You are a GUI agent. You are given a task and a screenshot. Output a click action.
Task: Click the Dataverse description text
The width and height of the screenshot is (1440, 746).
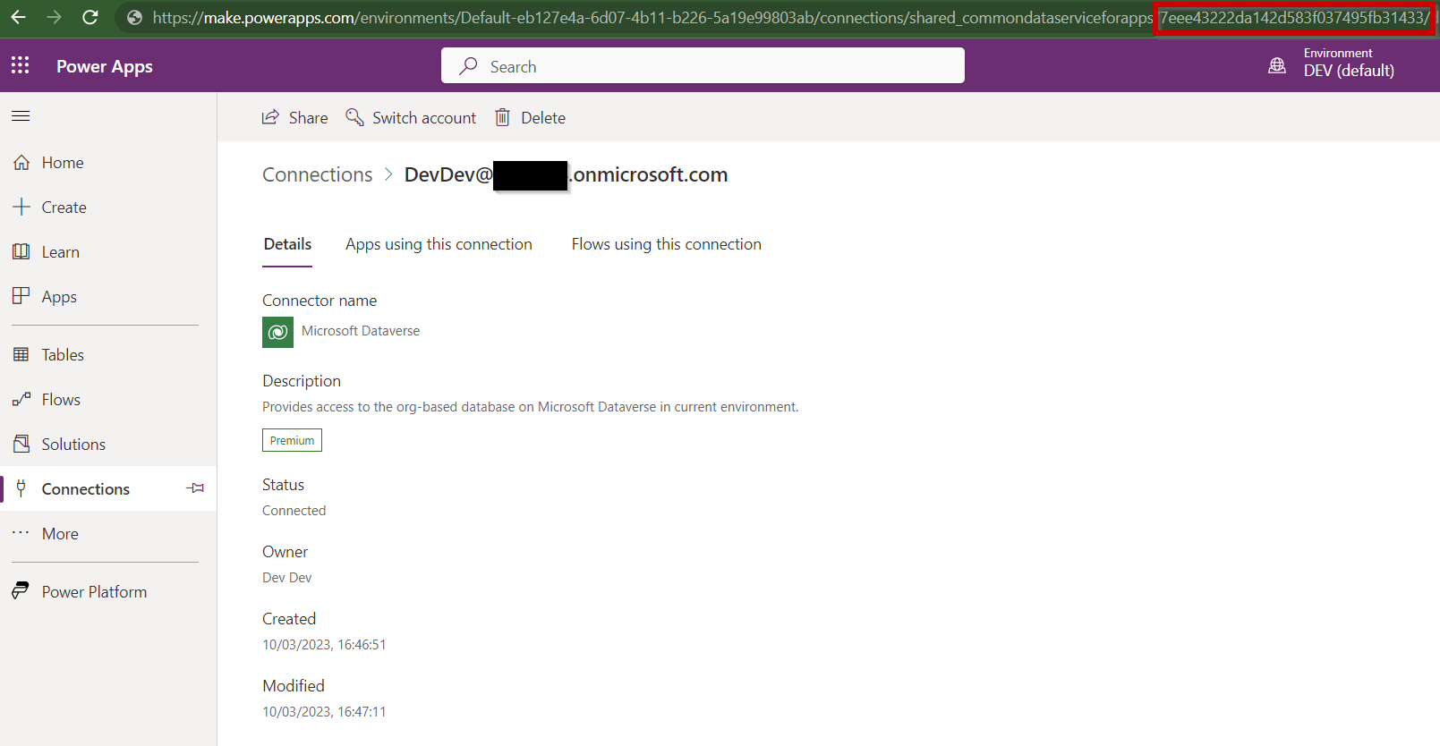click(530, 407)
